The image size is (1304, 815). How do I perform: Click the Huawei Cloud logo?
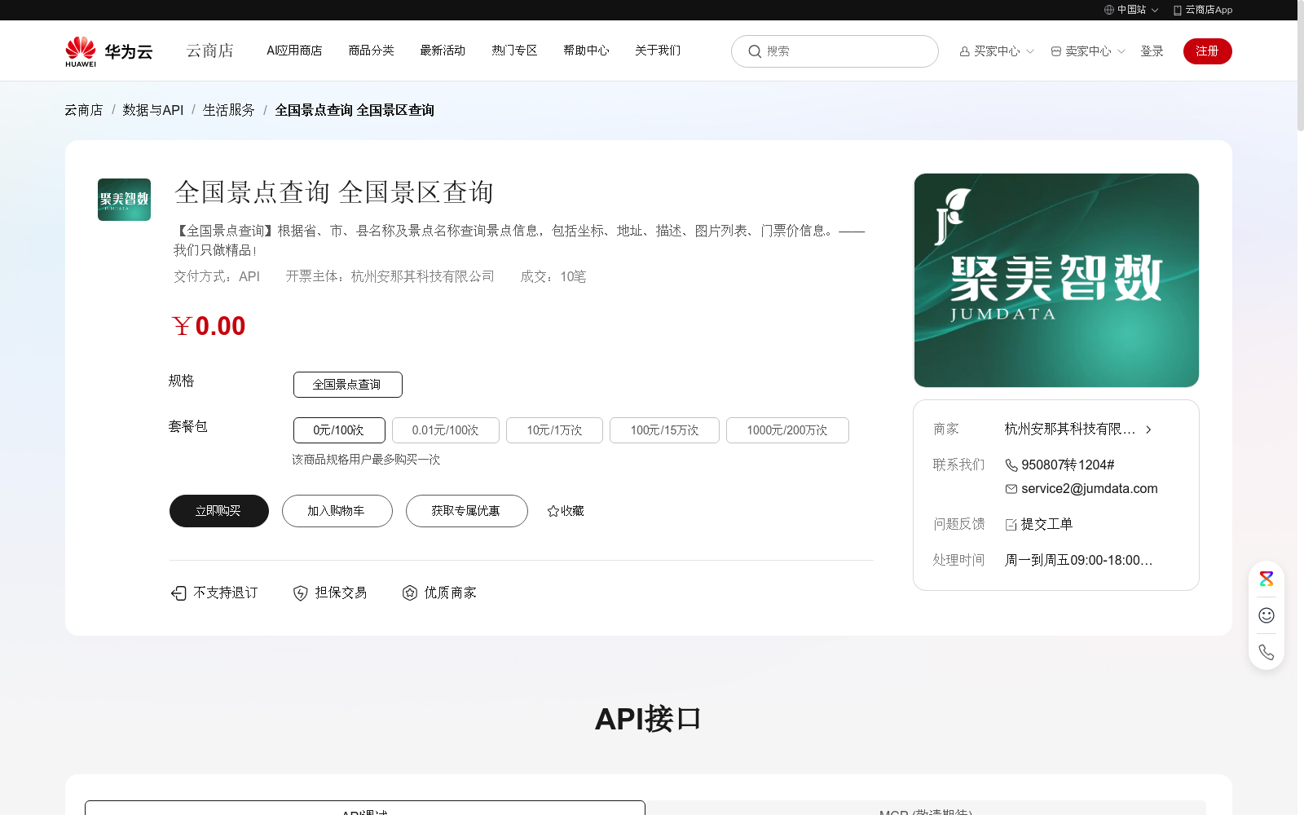pos(109,51)
